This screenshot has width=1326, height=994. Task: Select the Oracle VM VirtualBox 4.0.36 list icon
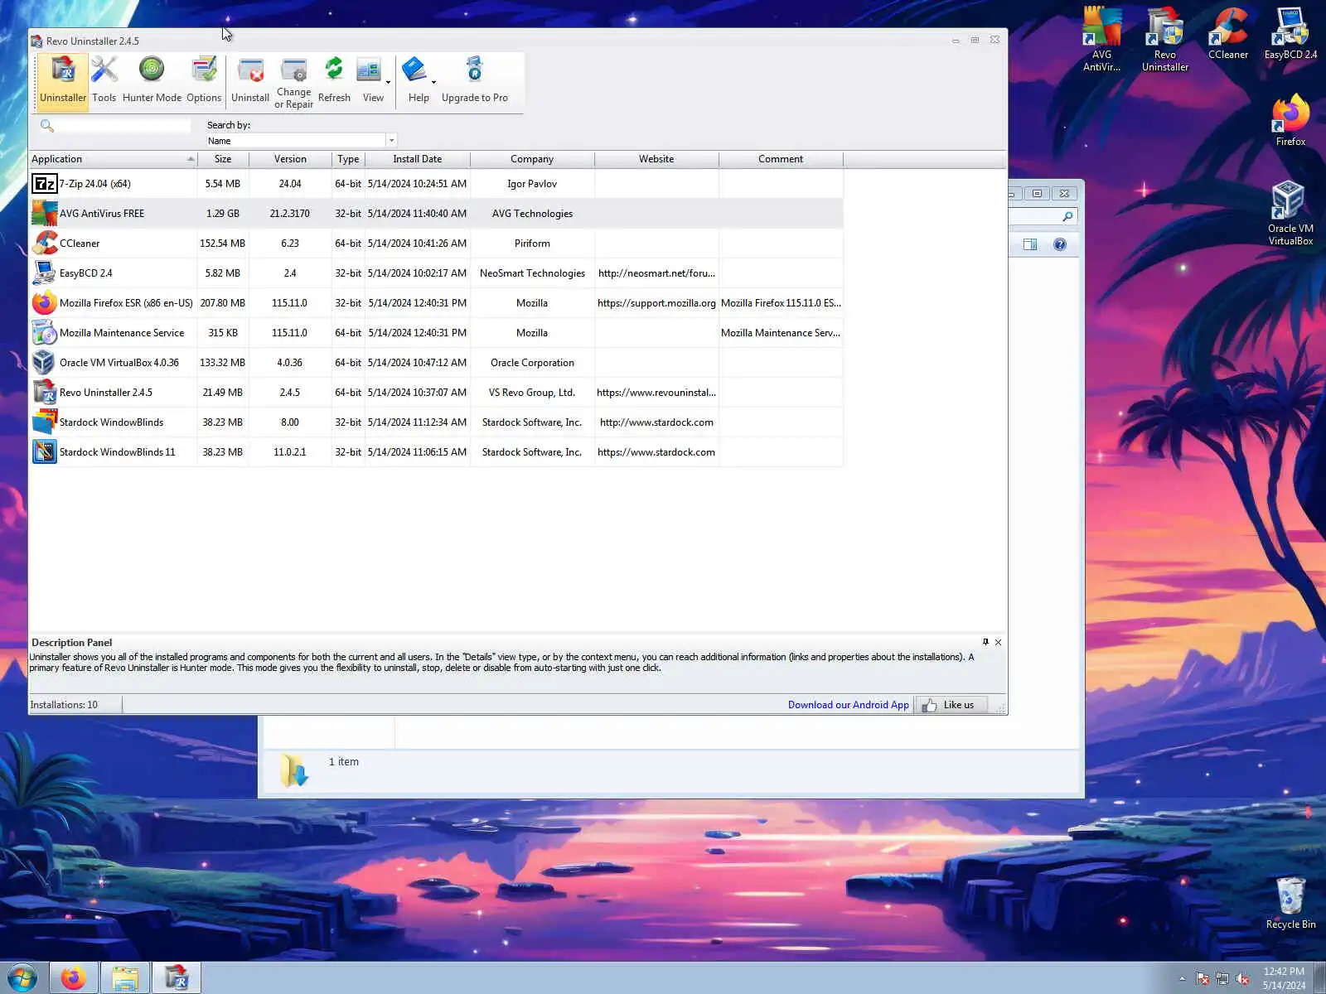44,363
